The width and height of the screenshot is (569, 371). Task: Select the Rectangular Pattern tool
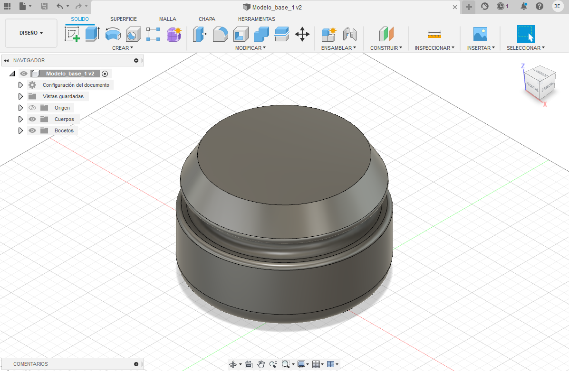coord(153,34)
